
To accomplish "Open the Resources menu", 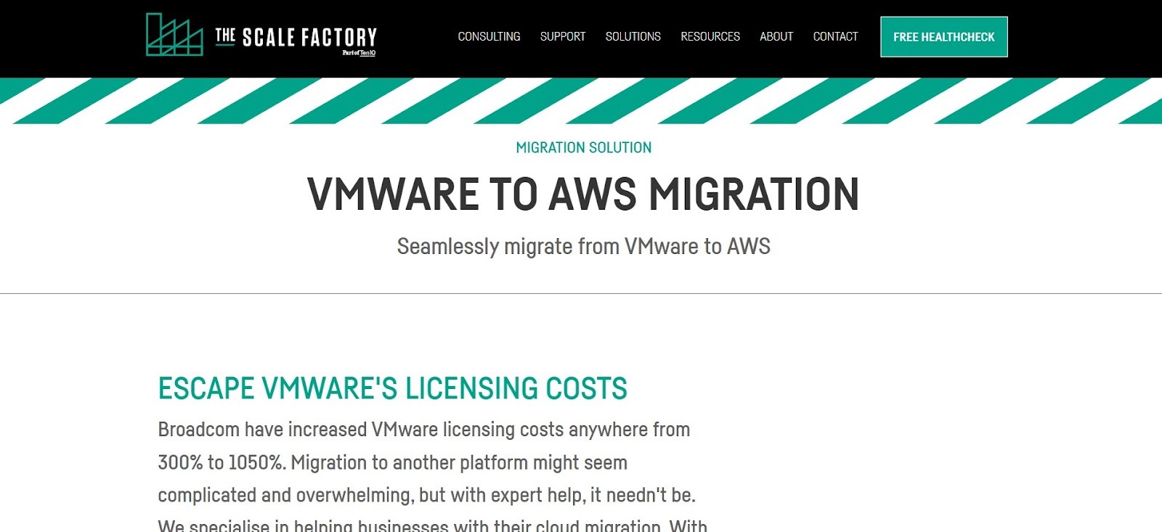I will click(710, 36).
